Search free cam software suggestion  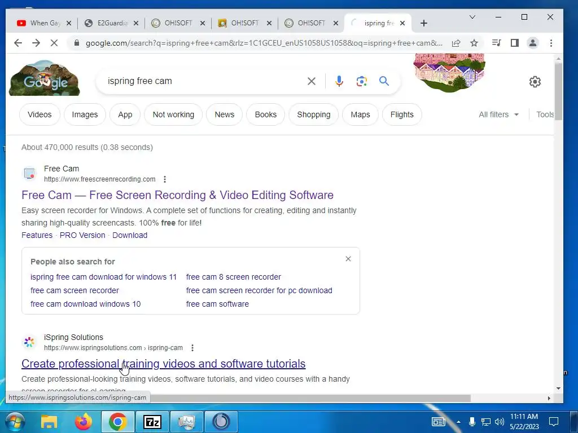(x=217, y=304)
